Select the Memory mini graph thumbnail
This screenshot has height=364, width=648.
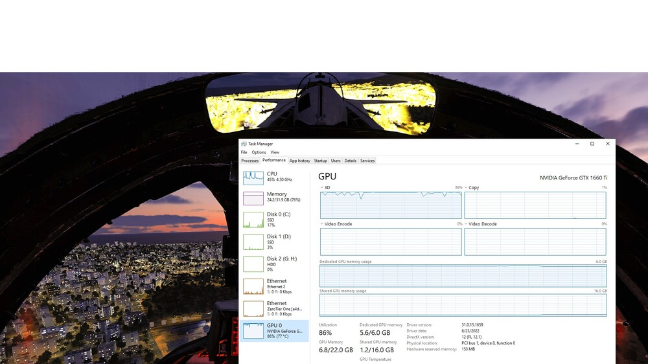point(253,198)
